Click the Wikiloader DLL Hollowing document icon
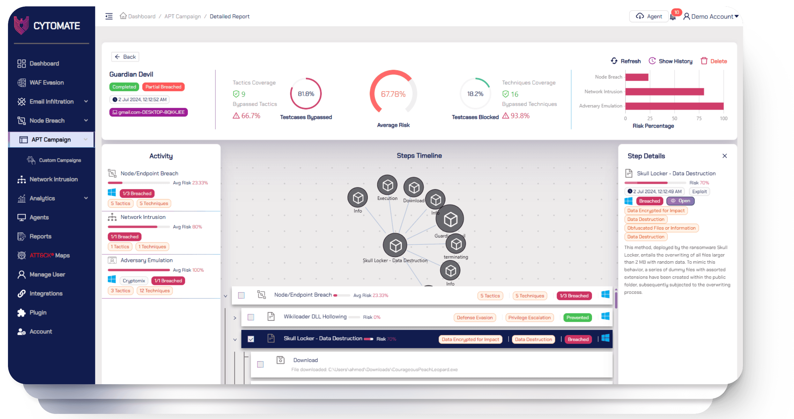 (271, 317)
